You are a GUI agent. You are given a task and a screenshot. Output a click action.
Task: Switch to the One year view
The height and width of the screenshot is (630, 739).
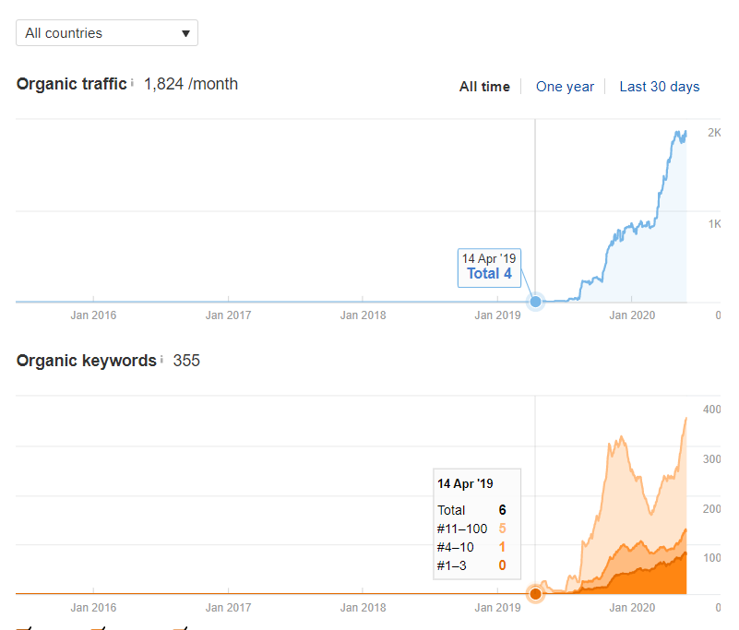[x=565, y=87]
